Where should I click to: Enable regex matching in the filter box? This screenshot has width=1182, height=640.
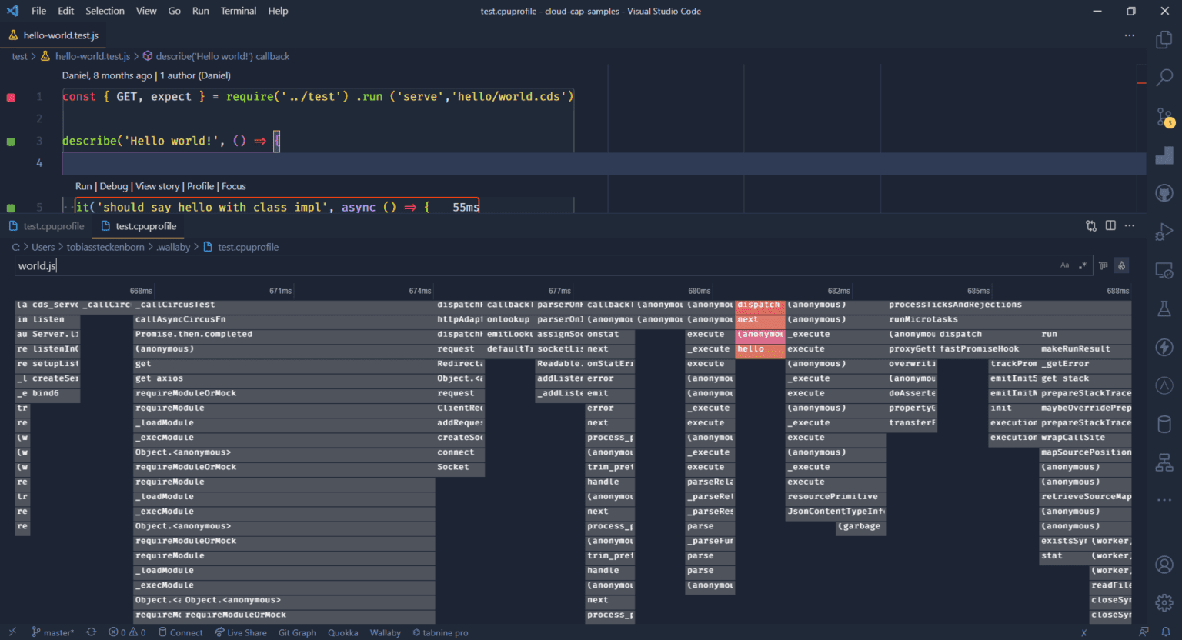click(1083, 265)
